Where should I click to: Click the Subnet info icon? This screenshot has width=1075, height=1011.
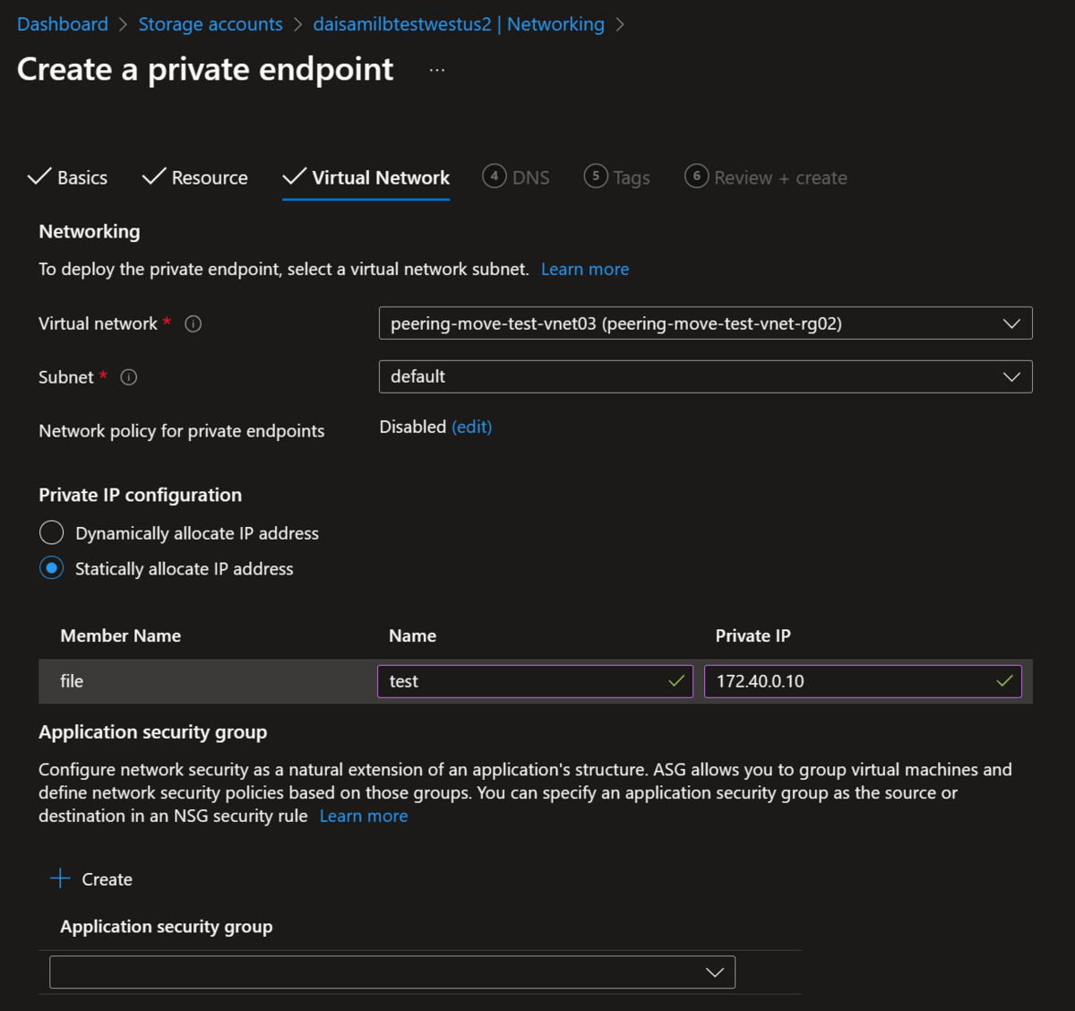(129, 377)
